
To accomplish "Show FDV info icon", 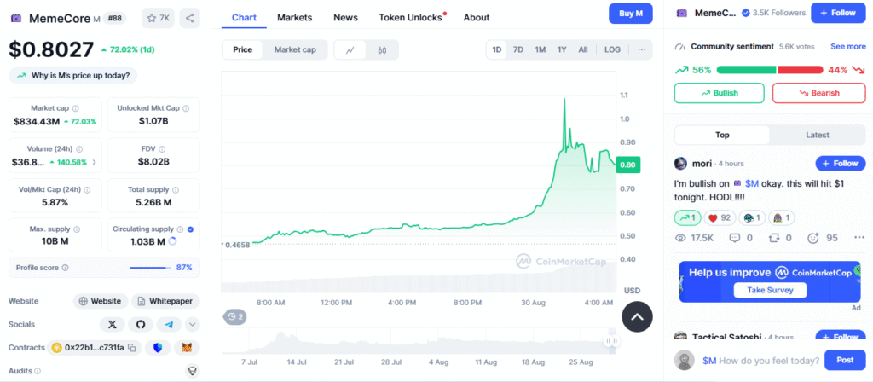I will click(162, 149).
